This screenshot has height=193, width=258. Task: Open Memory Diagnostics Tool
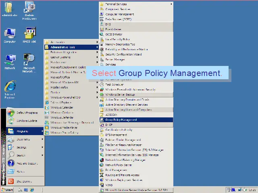(x=136, y=44)
